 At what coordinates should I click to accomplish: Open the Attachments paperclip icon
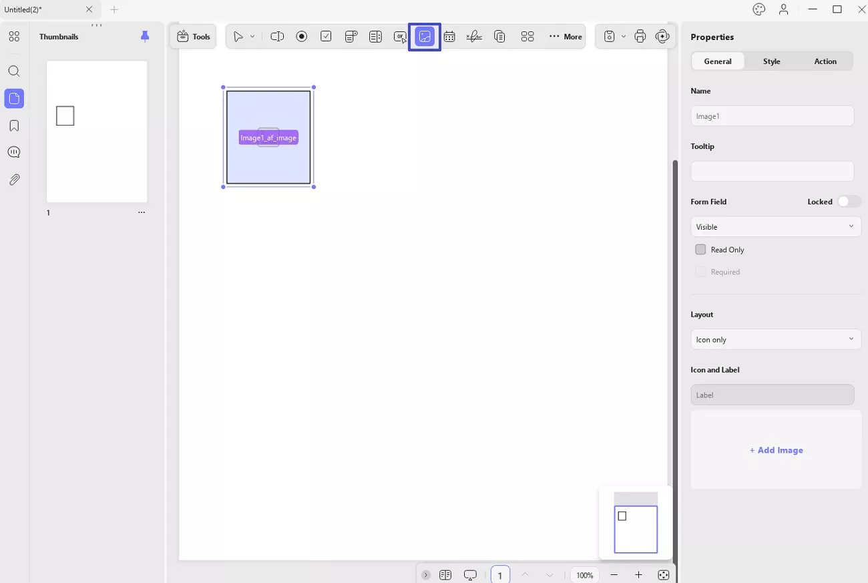(14, 180)
